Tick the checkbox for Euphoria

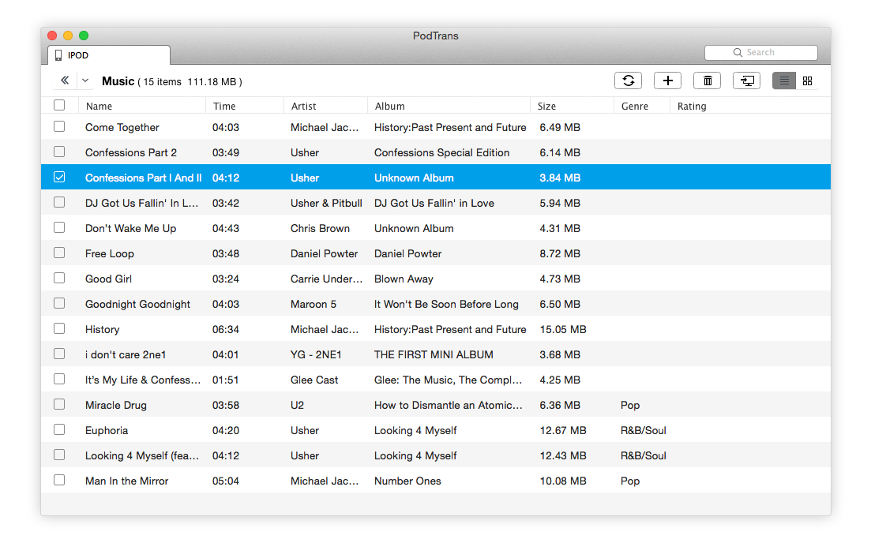coord(59,430)
